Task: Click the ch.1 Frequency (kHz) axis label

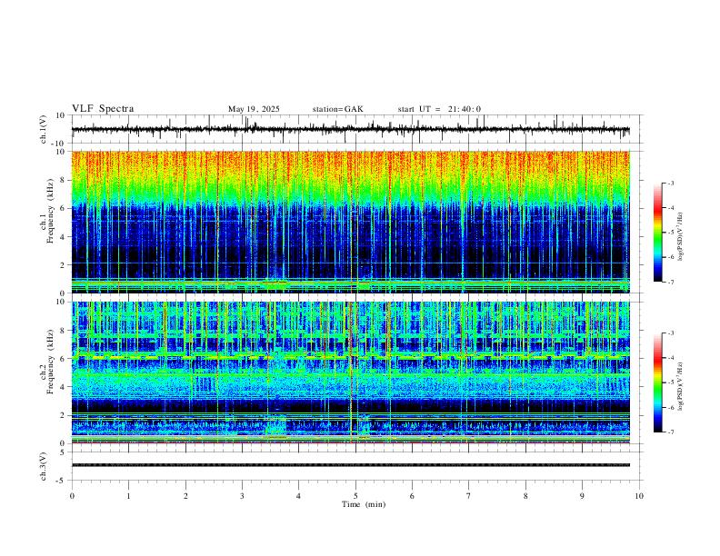Action: [47, 211]
